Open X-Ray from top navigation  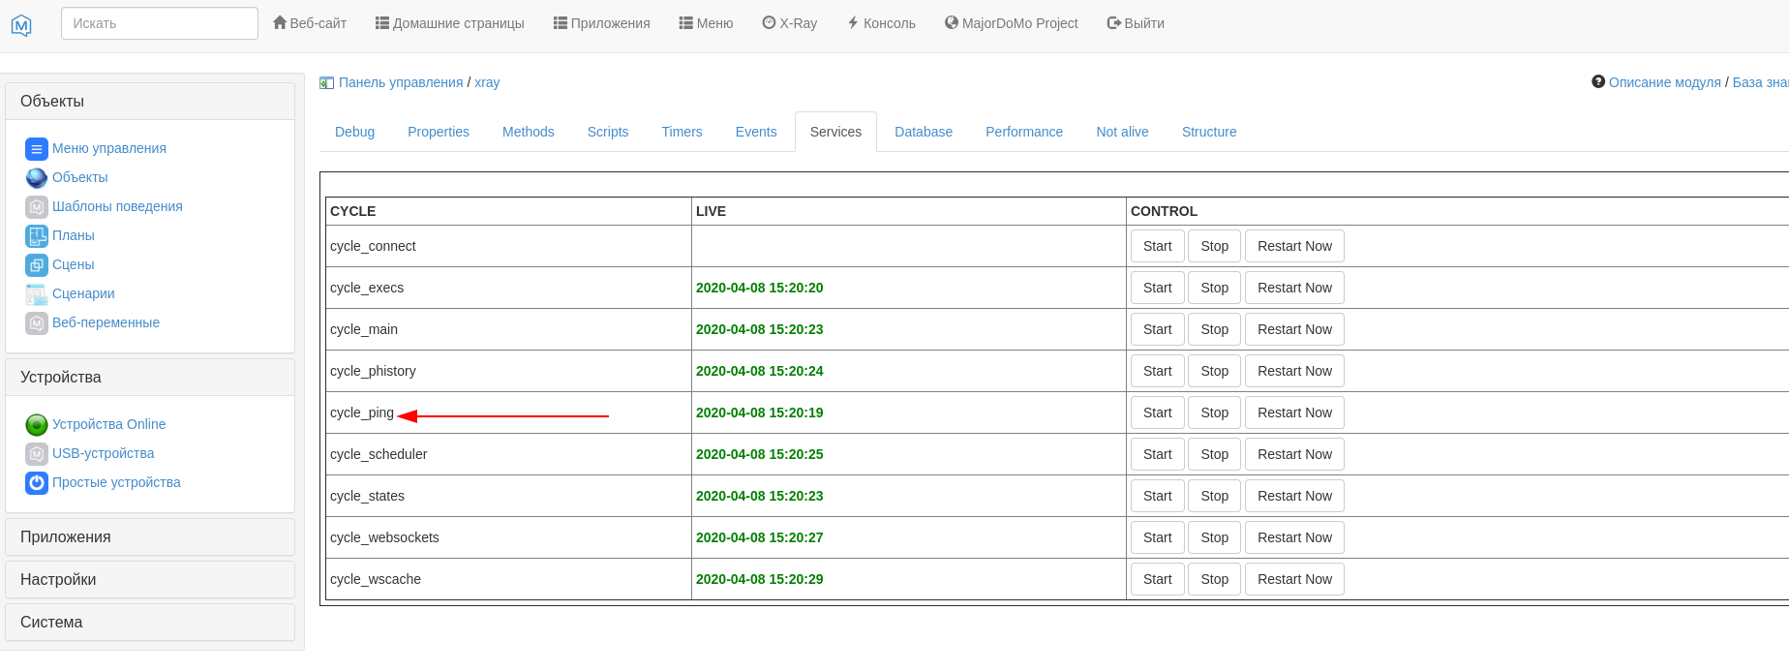789,23
